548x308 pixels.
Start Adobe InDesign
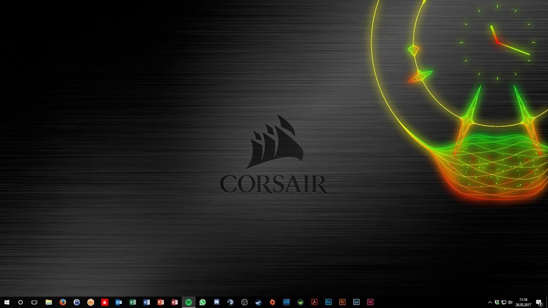(371, 302)
